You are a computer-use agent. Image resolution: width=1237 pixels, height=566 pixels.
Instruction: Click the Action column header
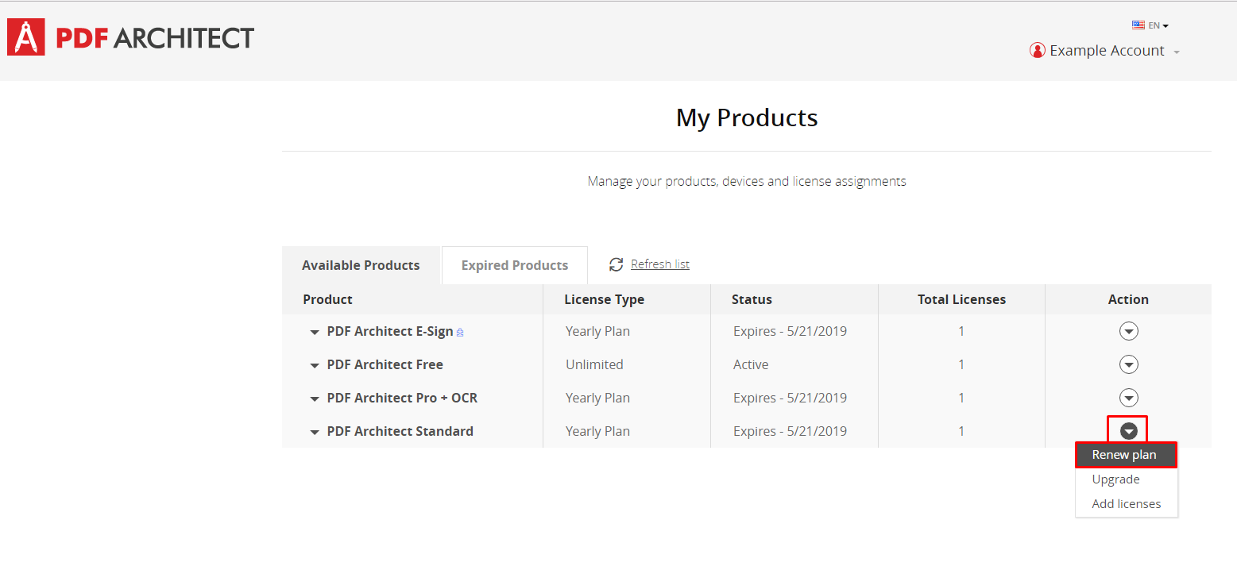(x=1128, y=299)
